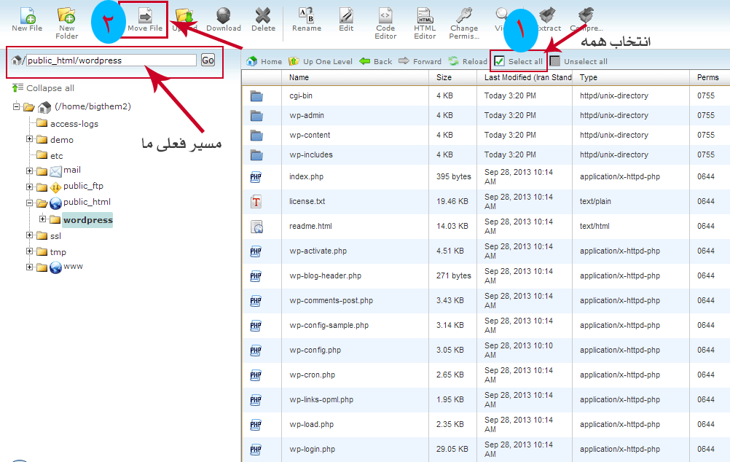Click the home icon next to the path field
Screen dimensions: 730x462
tap(17, 60)
